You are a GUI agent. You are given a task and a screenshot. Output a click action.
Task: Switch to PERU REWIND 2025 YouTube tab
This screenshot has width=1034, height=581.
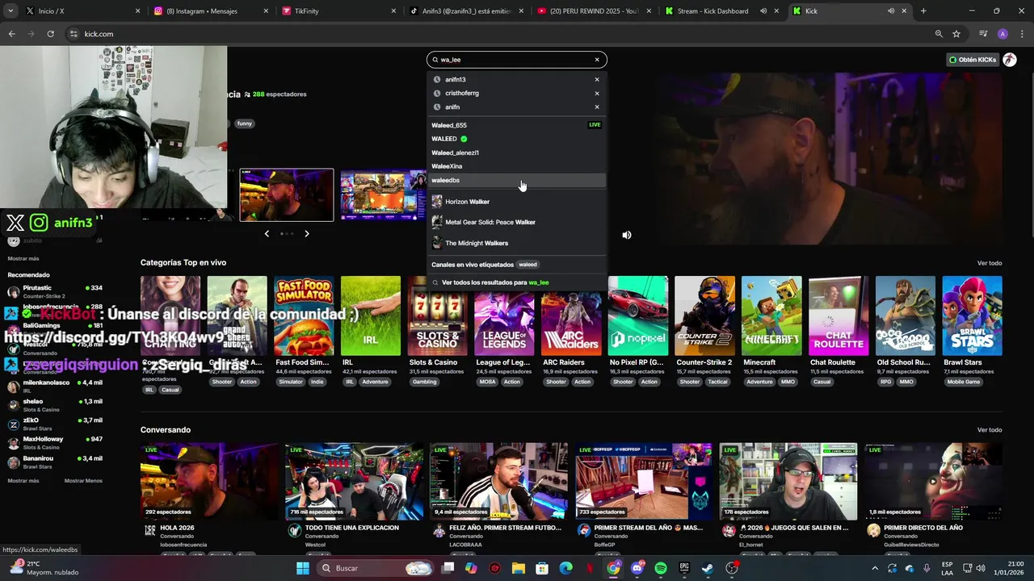pos(594,11)
